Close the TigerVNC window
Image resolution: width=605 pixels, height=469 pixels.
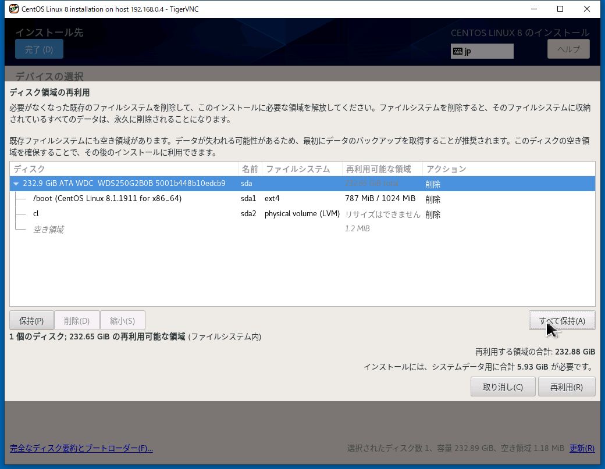(587, 9)
